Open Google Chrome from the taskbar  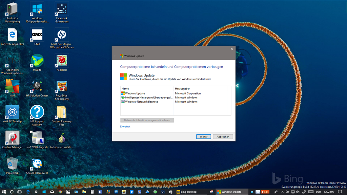coord(60,192)
